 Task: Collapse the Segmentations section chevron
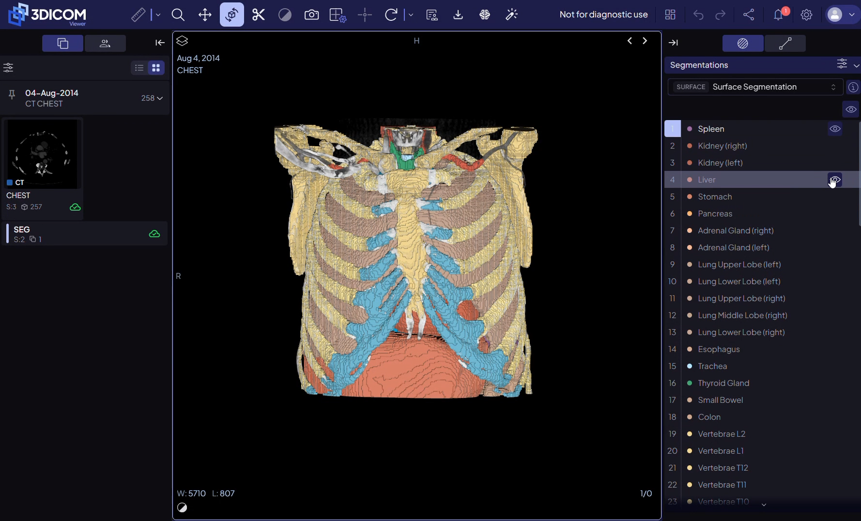856,65
